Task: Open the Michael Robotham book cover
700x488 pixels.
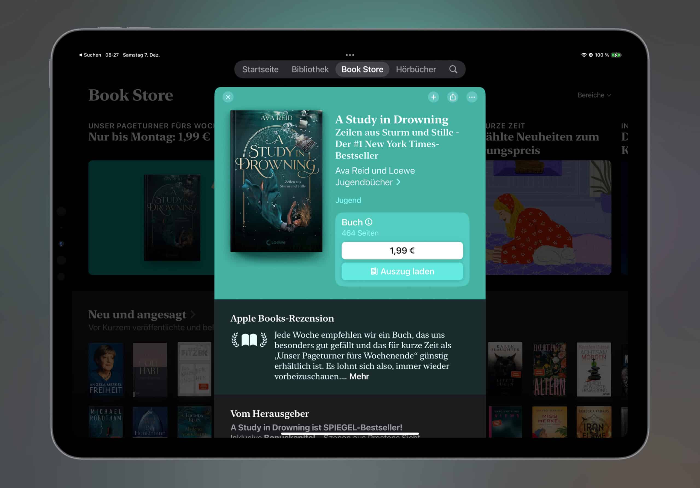Action: 106,422
